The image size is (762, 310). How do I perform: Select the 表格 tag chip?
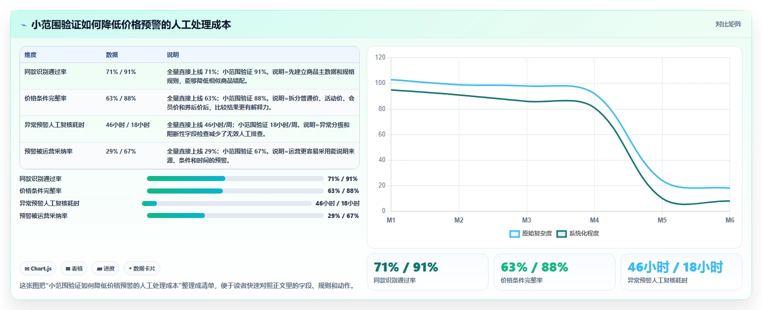click(74, 268)
